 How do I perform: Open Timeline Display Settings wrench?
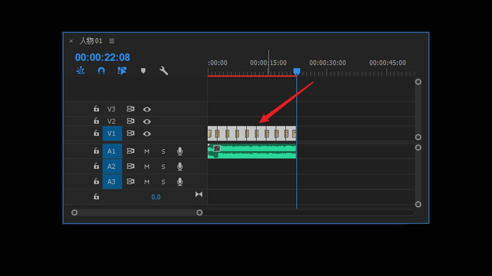[164, 71]
